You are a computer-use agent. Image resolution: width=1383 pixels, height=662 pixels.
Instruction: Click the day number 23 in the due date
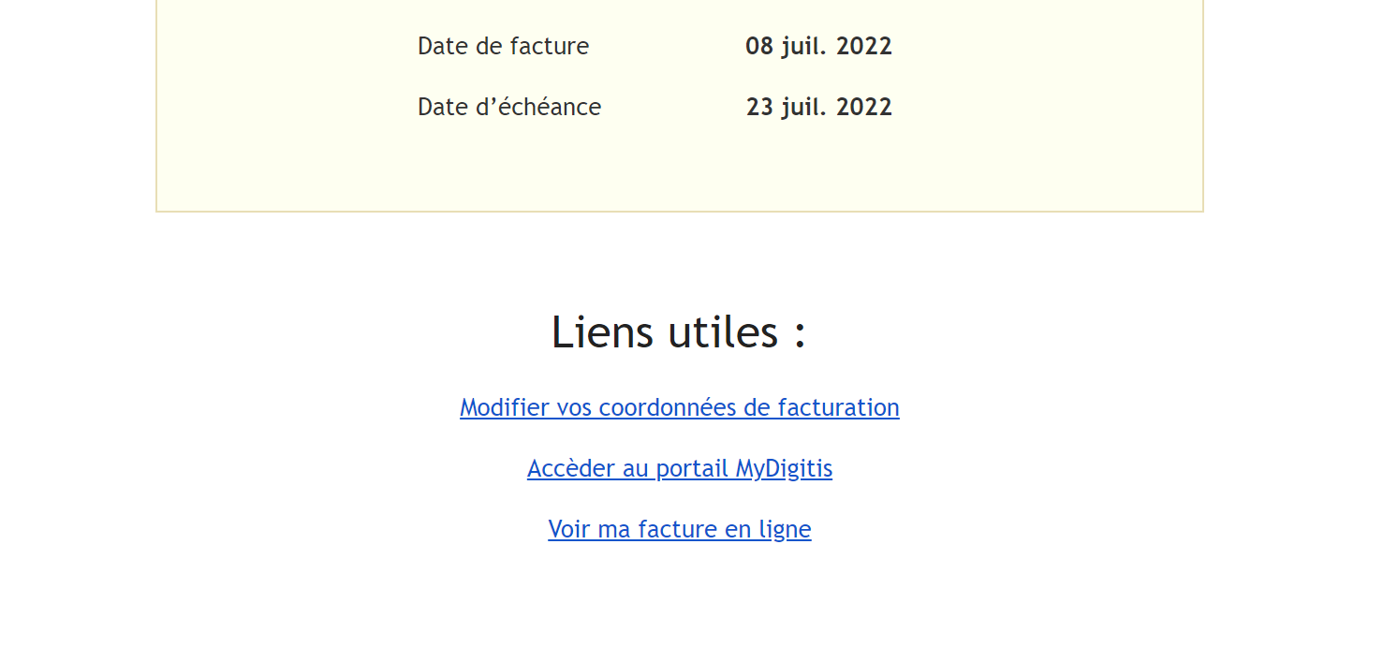[x=759, y=107]
